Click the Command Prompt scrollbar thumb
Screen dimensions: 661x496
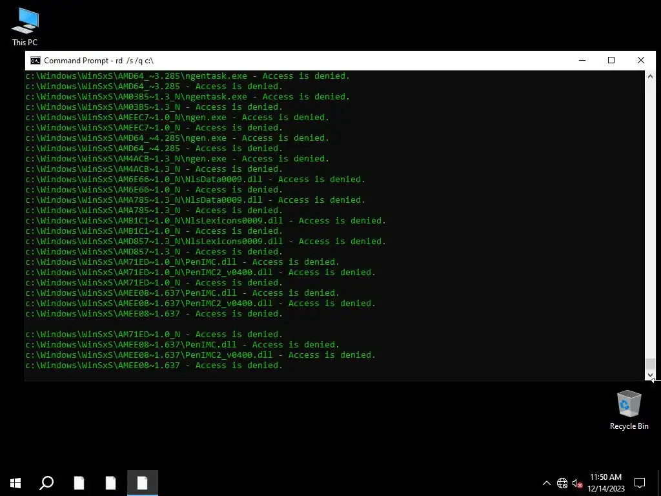[650, 364]
